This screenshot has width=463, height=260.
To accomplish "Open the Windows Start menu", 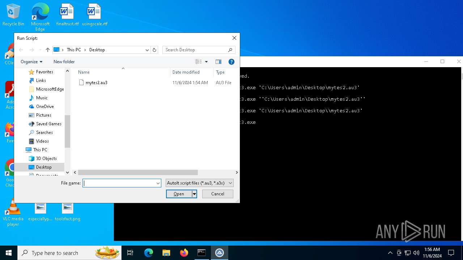I will 9,253.
